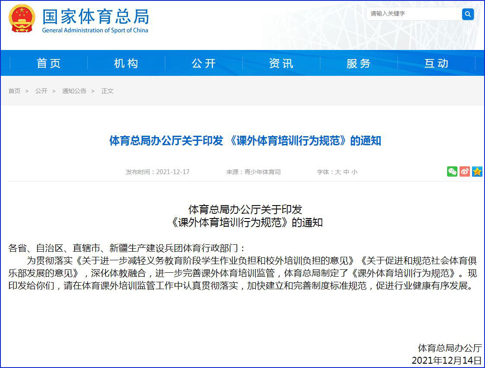Share the article via WeChat icon
Image resolution: width=485 pixels, height=368 pixels.
pyautogui.click(x=452, y=172)
